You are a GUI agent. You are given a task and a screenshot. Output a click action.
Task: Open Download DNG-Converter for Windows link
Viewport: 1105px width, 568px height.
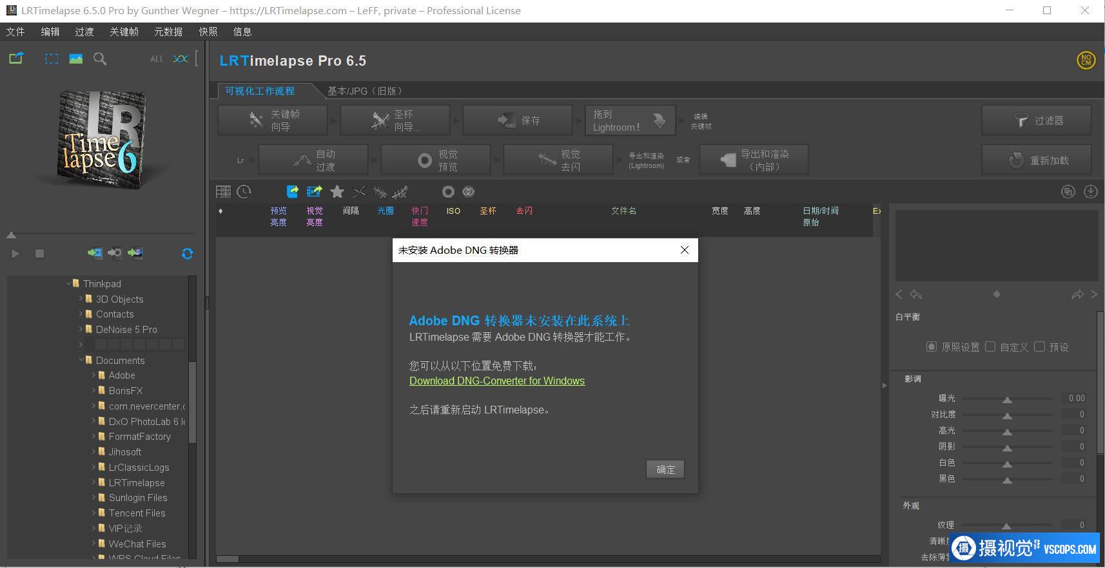click(x=496, y=381)
